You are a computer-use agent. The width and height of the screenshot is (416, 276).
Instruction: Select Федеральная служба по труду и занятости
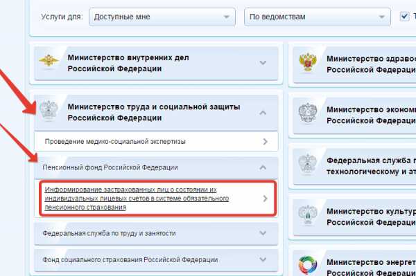point(156,233)
